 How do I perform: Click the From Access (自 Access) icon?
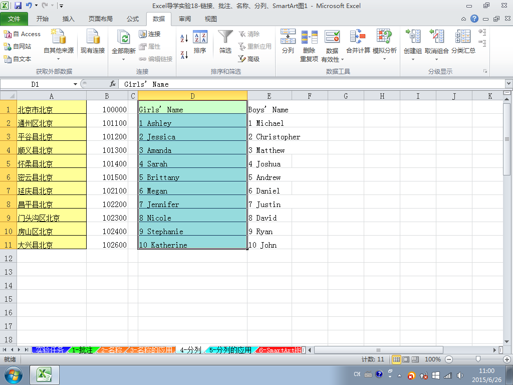click(7, 34)
